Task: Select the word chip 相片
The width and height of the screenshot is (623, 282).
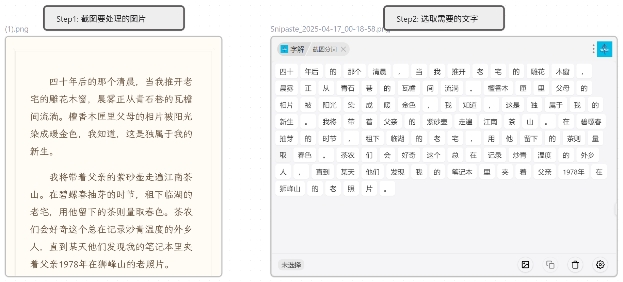Action: (x=286, y=105)
